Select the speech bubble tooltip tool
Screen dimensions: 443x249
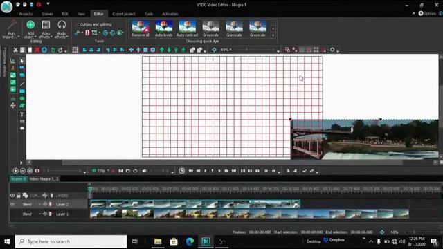pos(21,129)
